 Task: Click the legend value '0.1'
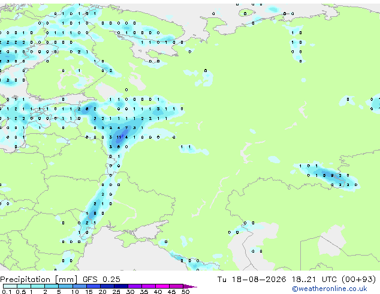pyautogui.click(x=7, y=292)
